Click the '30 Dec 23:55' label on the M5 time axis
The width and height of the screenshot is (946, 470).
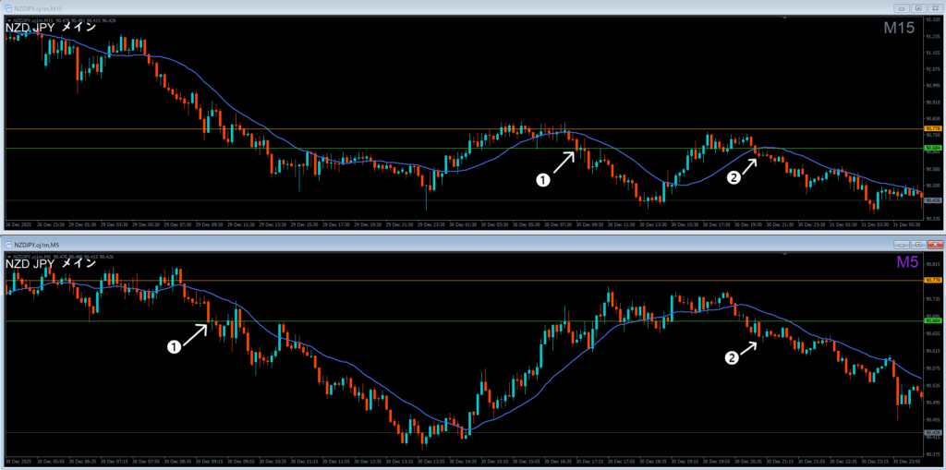click(x=906, y=462)
